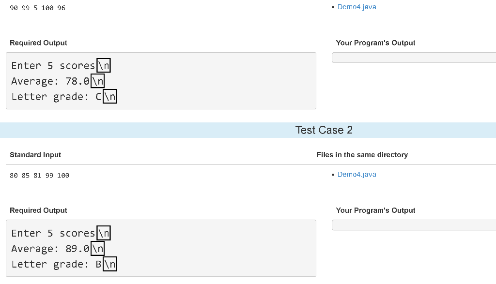Screen dimensions: 496x284
Task: Click the \n marker after 'Letter grade: B'
Action: tap(109, 264)
